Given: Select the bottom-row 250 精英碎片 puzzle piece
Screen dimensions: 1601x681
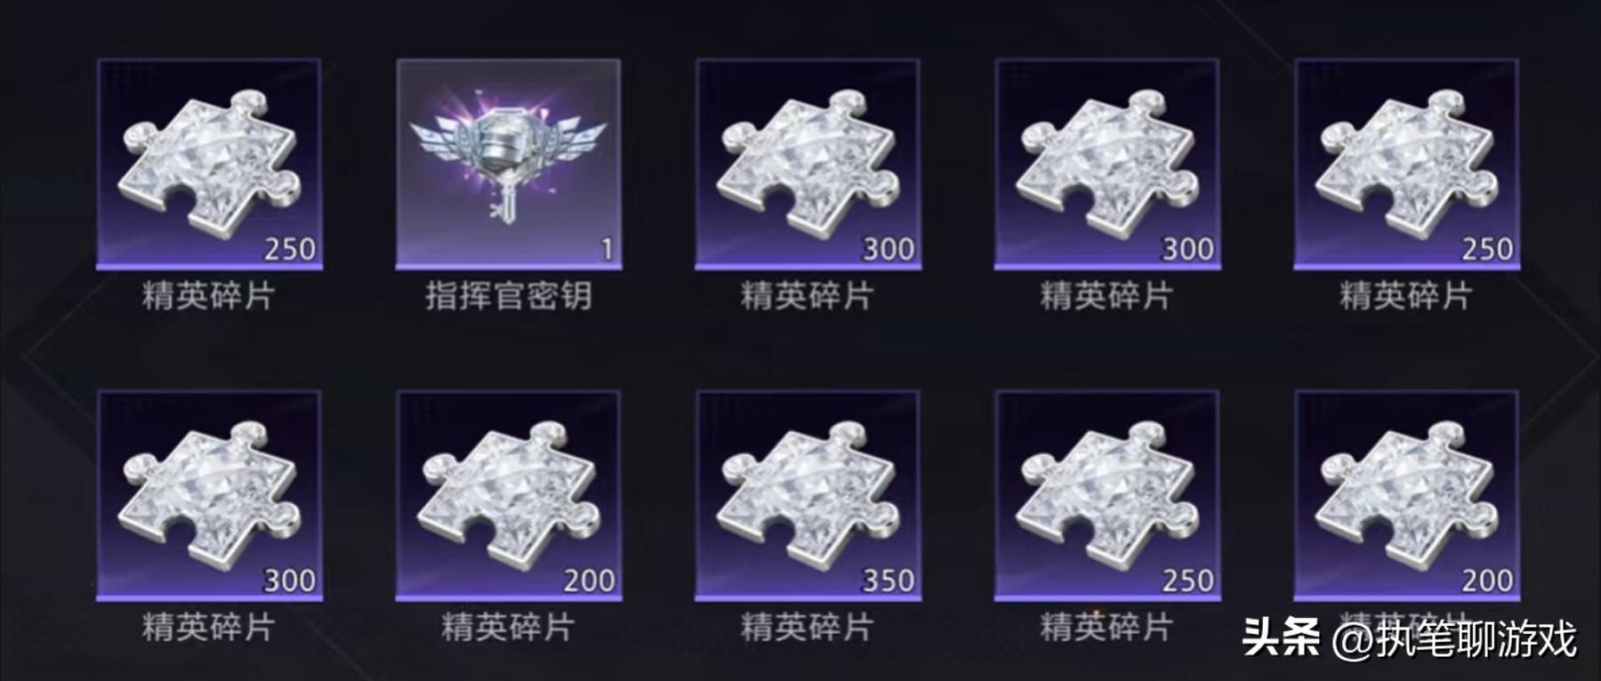Looking at the screenshot, I should (x=1107, y=496).
